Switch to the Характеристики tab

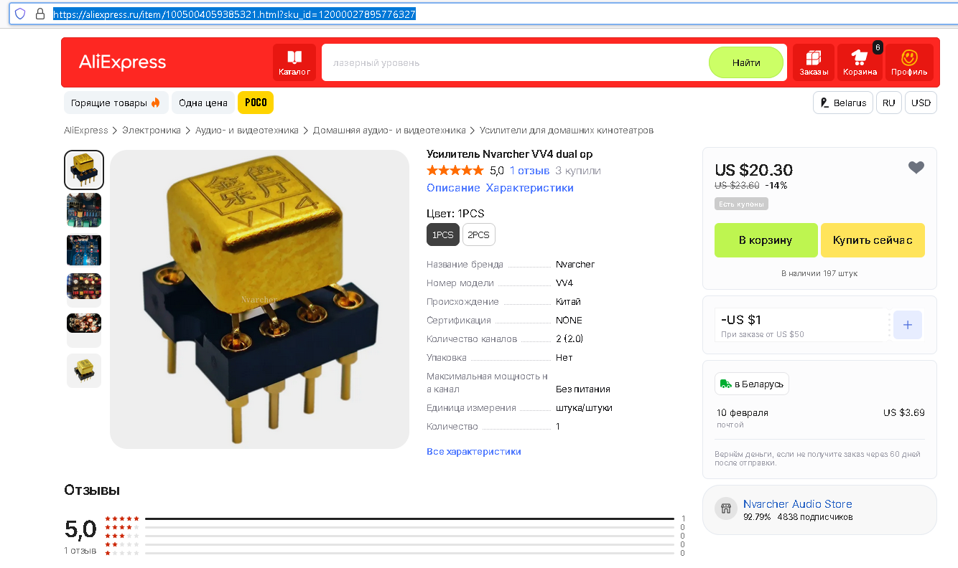click(529, 188)
